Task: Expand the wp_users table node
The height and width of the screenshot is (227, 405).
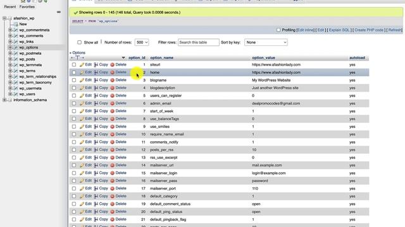Action: coord(10,94)
